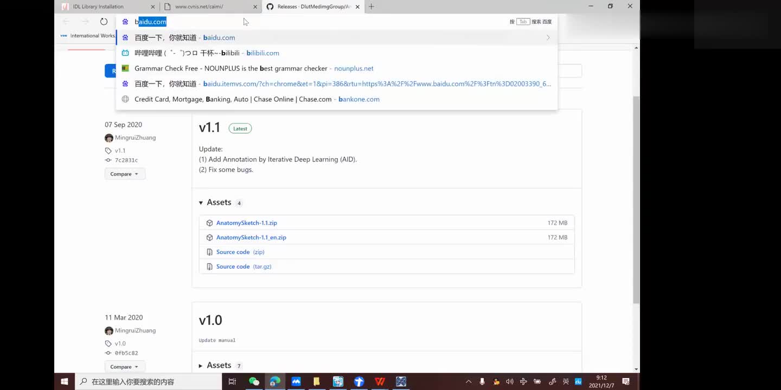Image resolution: width=781 pixels, height=390 pixels.
Task: Click the package icon beside AnatomySketch-1.1.zip
Action: (x=209, y=223)
